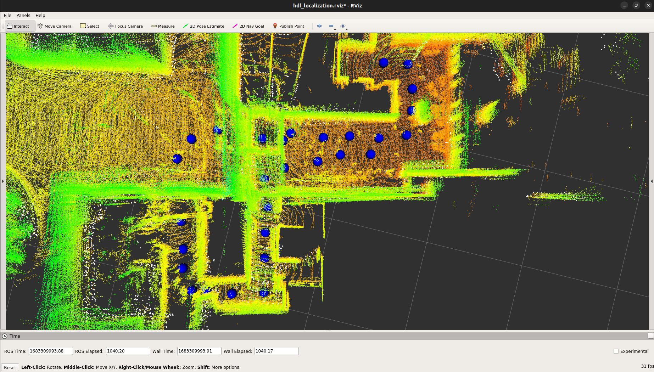
Task: Click the ROS Time field
Action: point(51,351)
